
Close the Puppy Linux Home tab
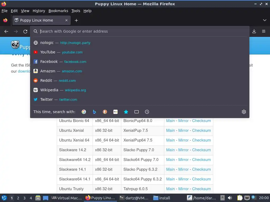66,20
